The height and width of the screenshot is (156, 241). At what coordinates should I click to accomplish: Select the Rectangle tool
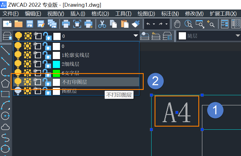(x=5, y=94)
